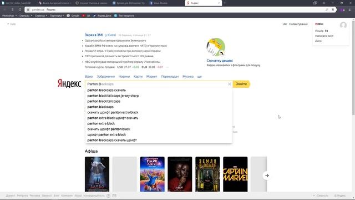Choose the lone 'panton blackitaliccaps' suggestion

point(104,101)
